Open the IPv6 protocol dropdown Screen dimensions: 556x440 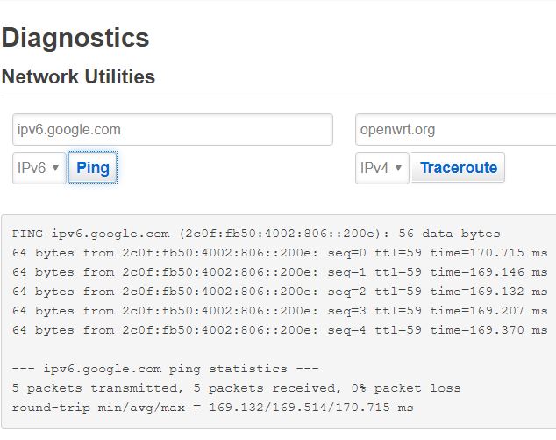39,168
